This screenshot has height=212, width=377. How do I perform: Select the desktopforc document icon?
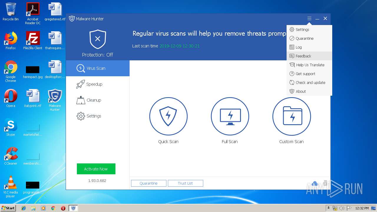[55, 69]
